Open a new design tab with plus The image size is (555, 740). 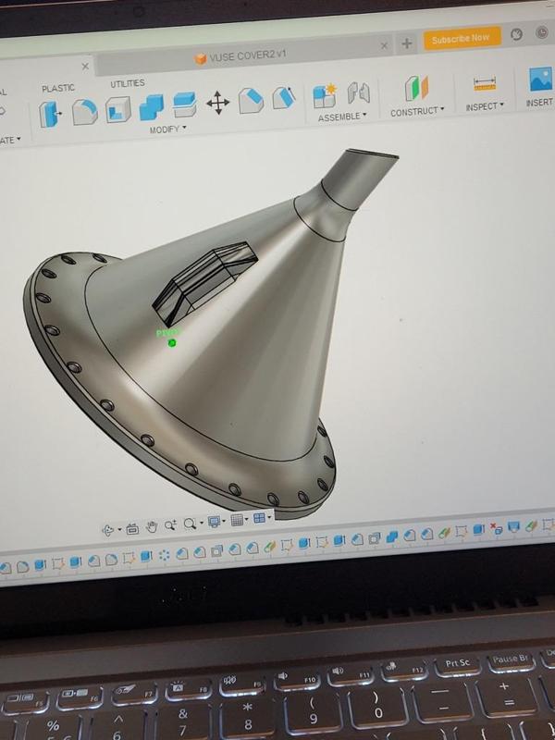[406, 43]
